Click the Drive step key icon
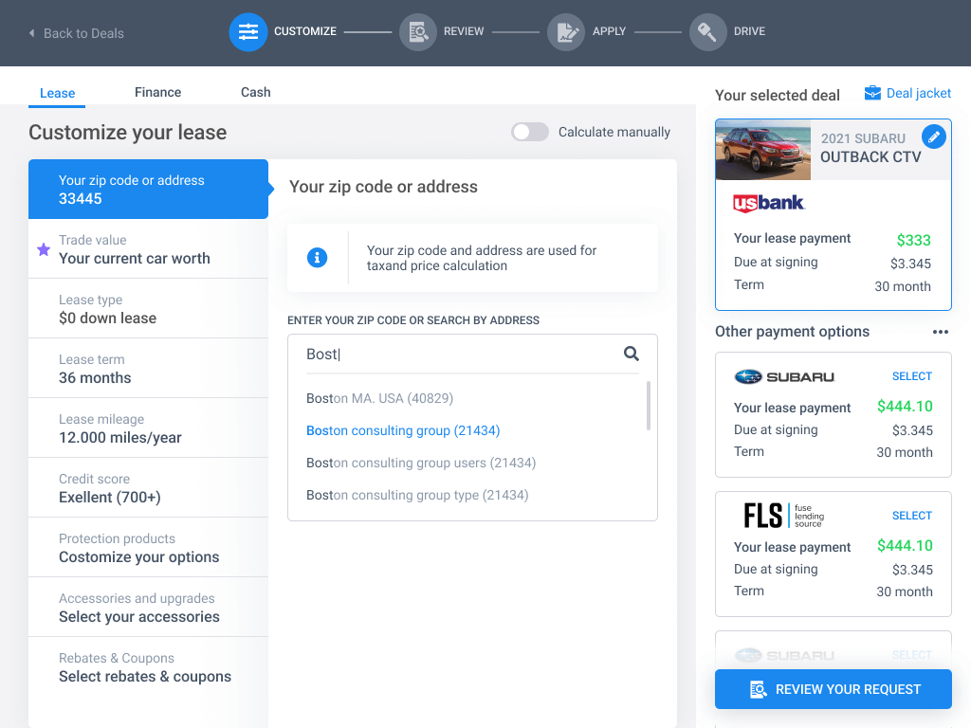The image size is (971, 728). coord(707,32)
